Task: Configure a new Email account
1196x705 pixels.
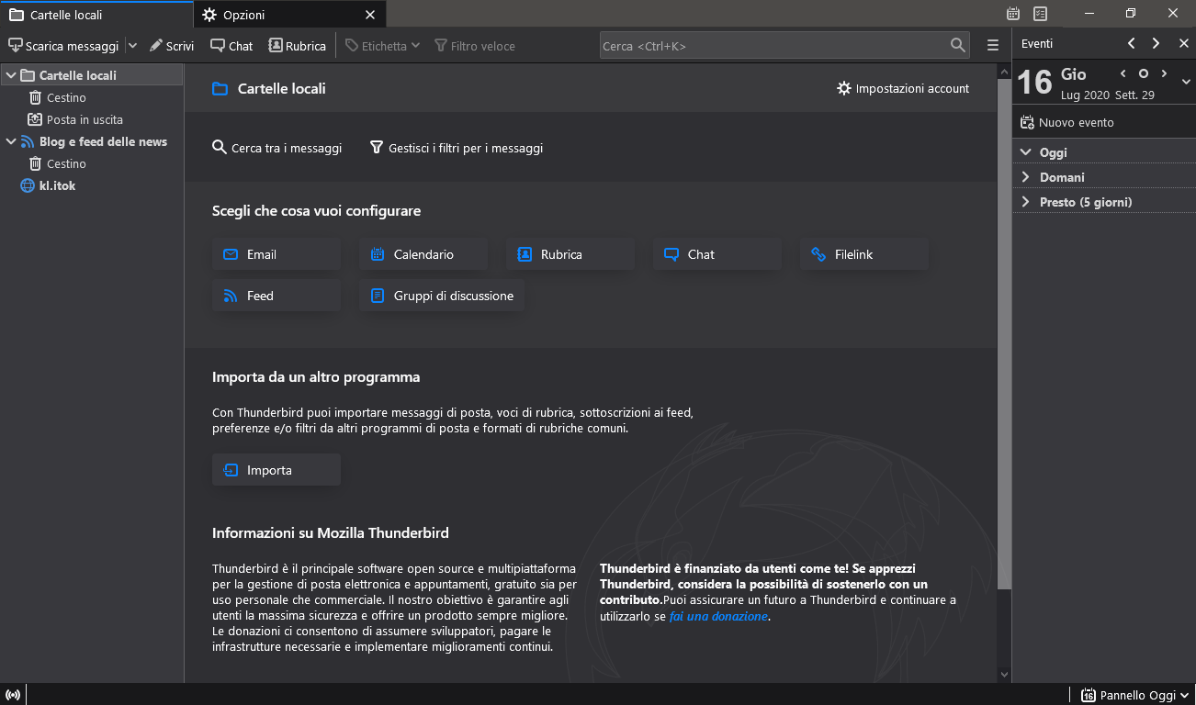Action: point(276,254)
